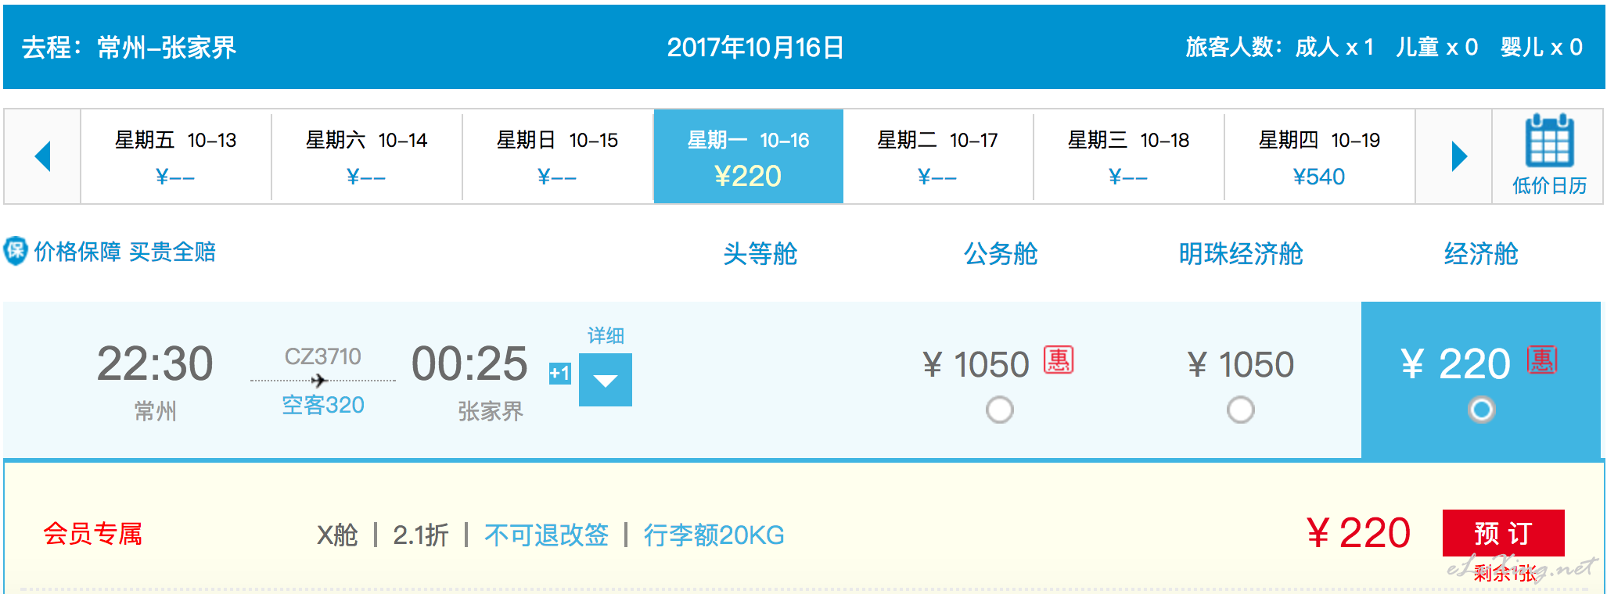
Task: Choose the Thursday 10-19 ¥540 date tab
Action: (x=1319, y=156)
